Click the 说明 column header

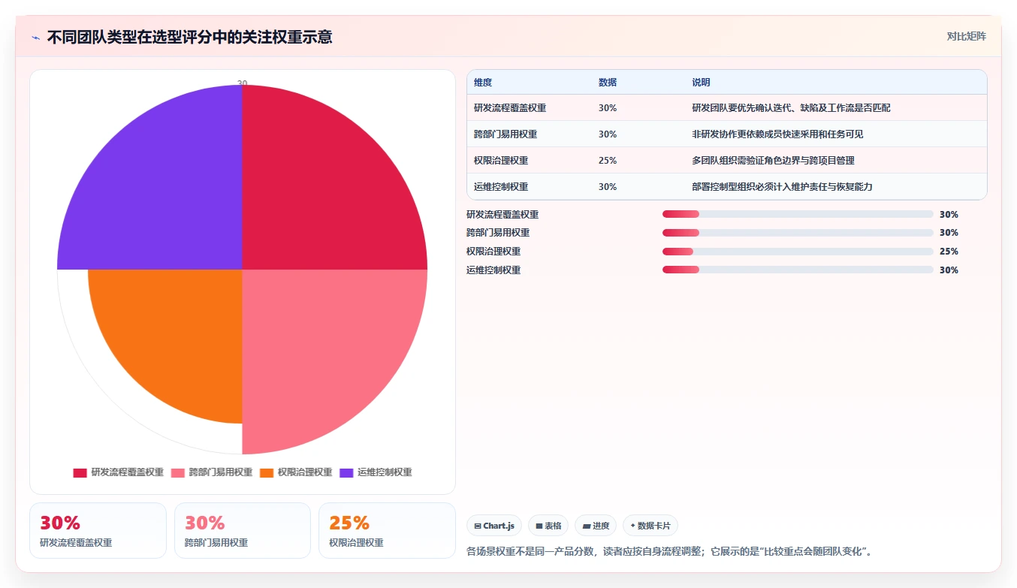702,83
